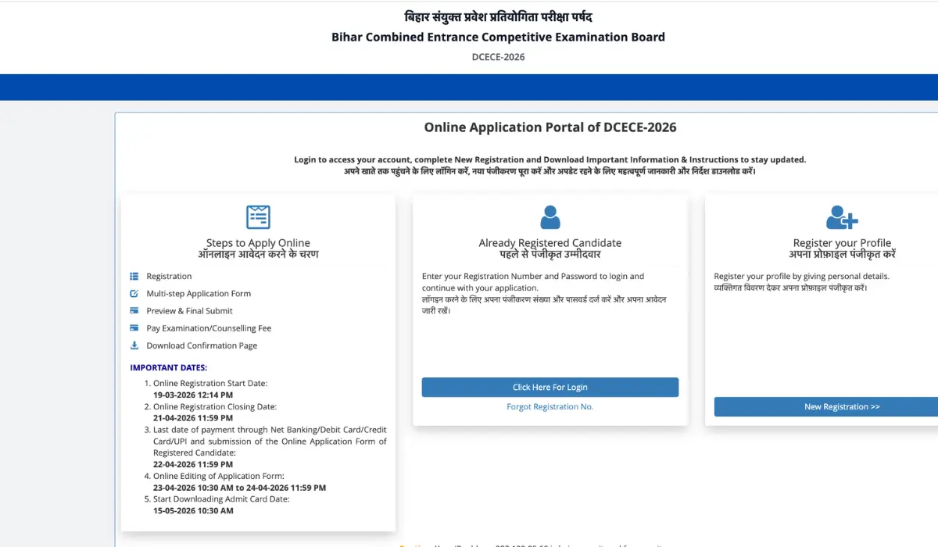Click the DCECE-2026 text under the board title

[x=498, y=57]
